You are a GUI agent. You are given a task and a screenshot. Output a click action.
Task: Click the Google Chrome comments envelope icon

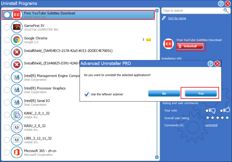(148, 40)
